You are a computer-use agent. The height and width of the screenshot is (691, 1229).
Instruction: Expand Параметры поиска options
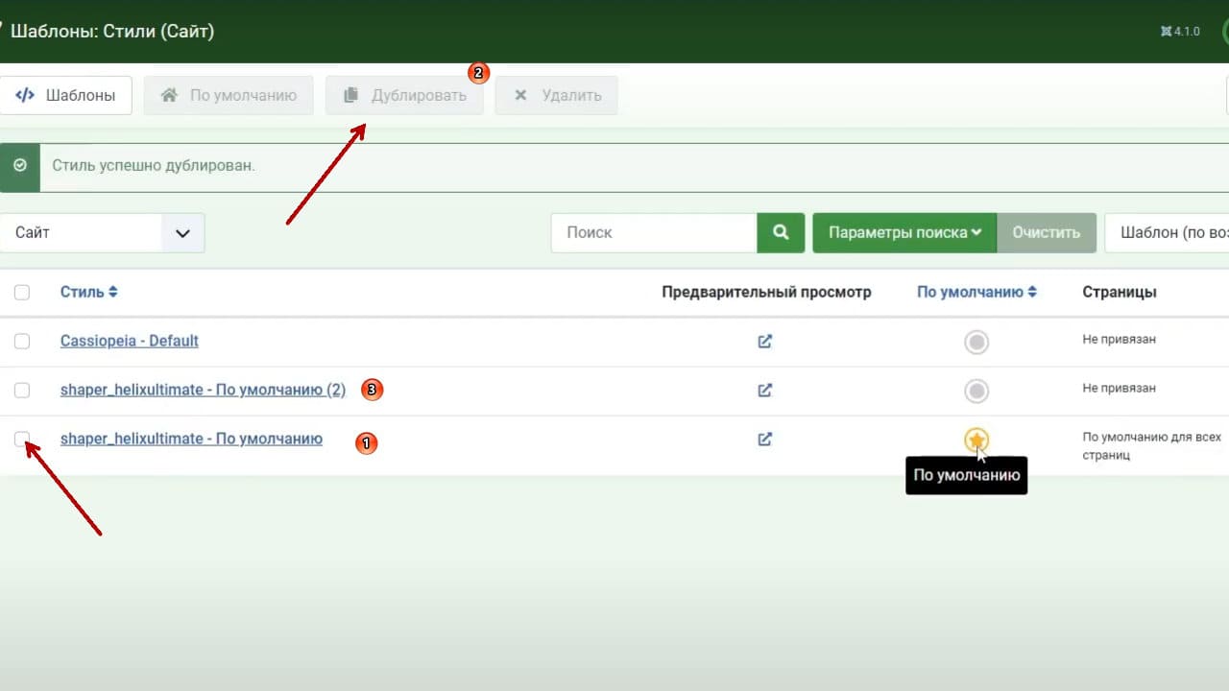[x=904, y=232]
